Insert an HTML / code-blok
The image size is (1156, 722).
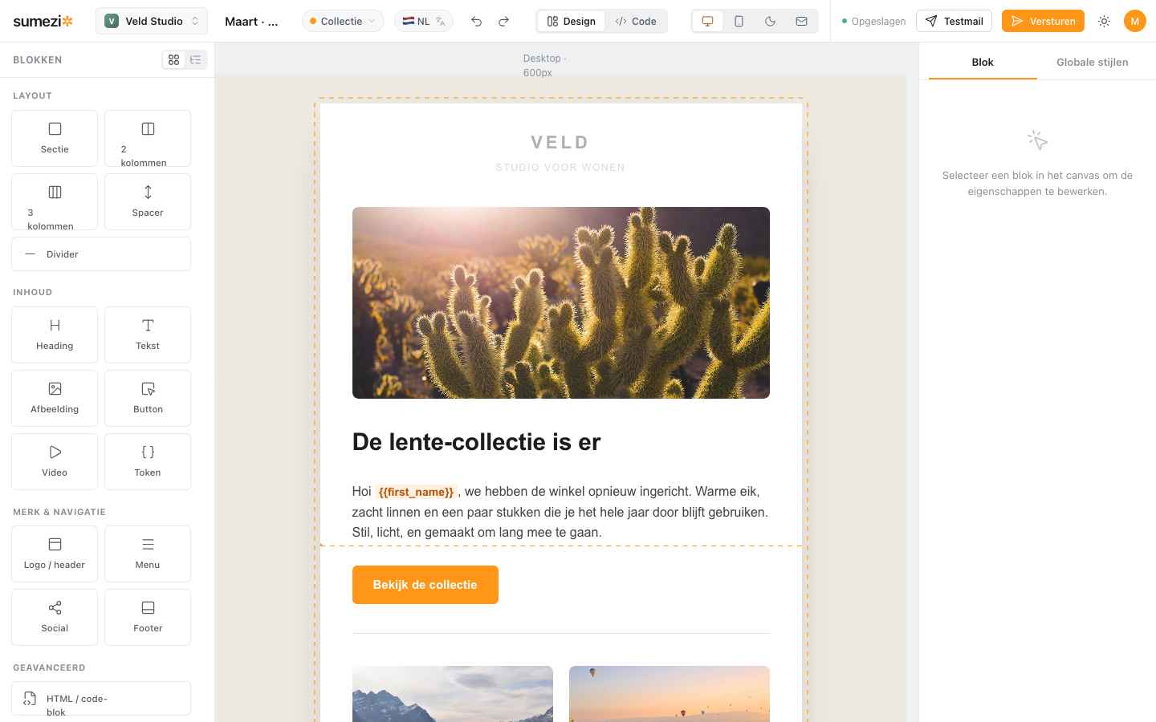coord(101,698)
